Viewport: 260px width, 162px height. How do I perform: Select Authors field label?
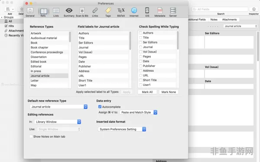click(103, 33)
